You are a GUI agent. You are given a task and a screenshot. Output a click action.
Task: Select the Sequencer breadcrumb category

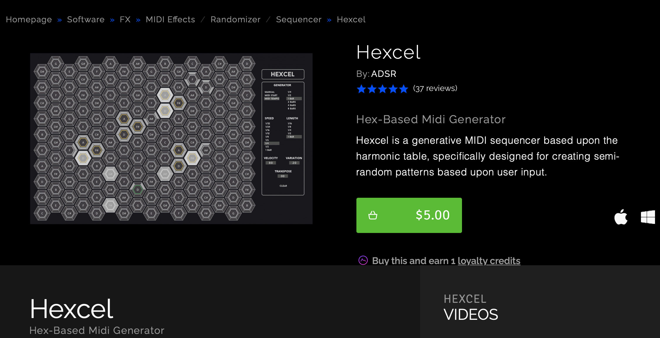[x=299, y=19]
